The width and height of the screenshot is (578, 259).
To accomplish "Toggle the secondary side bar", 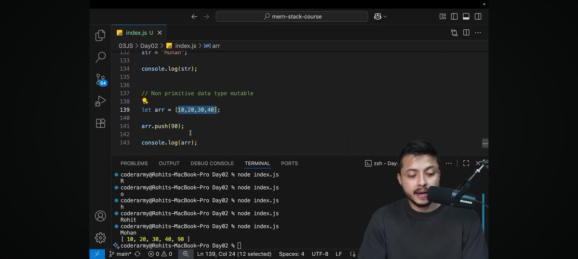I will pos(478,16).
